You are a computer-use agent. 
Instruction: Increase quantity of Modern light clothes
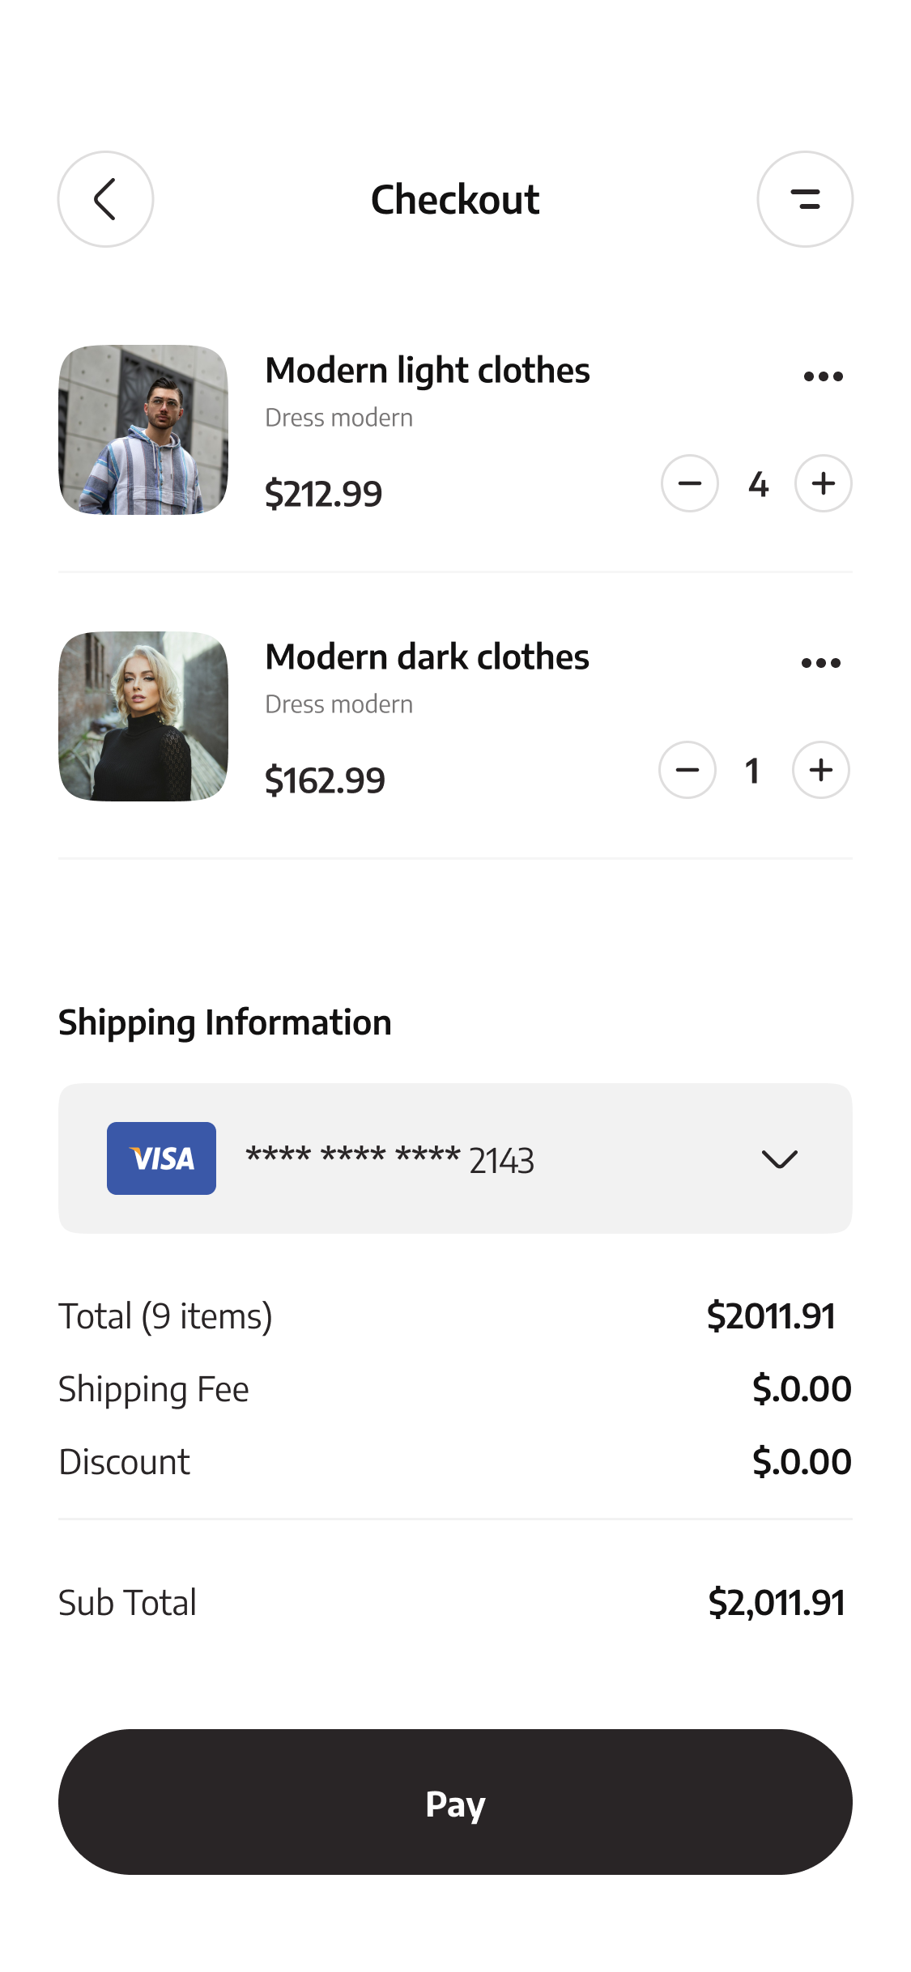click(x=824, y=483)
